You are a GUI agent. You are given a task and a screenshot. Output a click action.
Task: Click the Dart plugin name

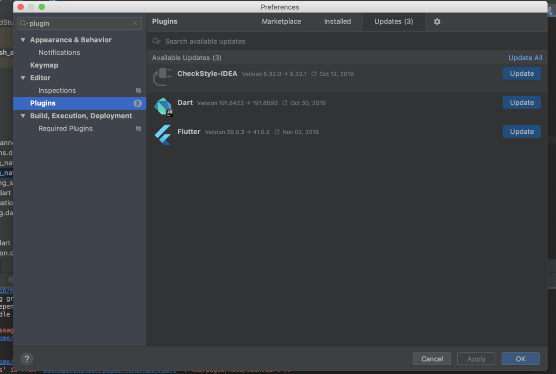[185, 103]
